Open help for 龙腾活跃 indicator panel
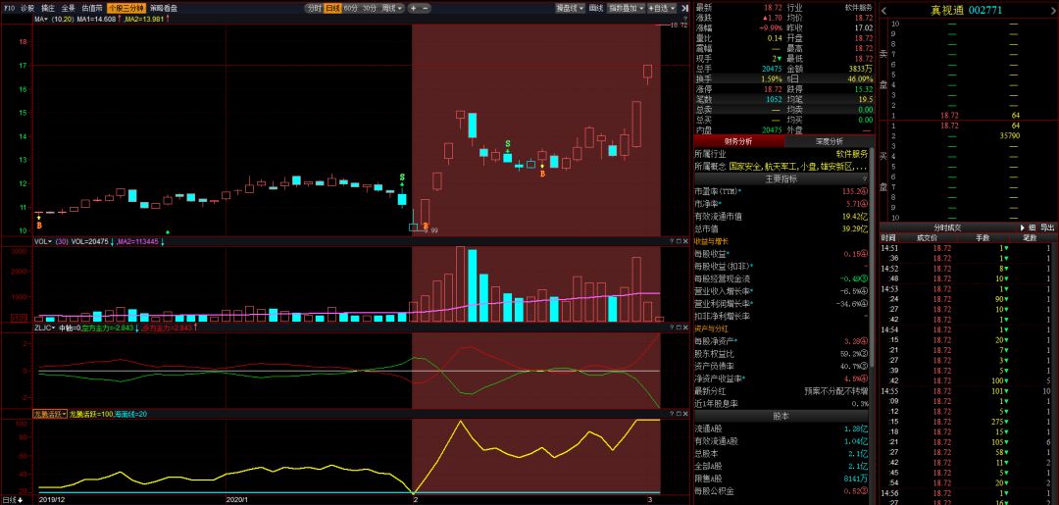Image resolution: width=1059 pixels, height=505 pixels. pos(672,412)
